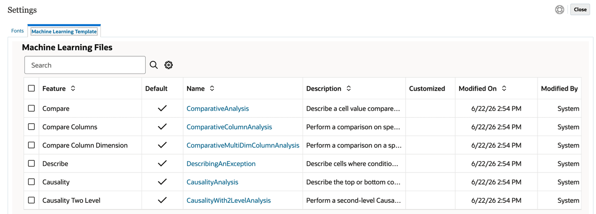This screenshot has width=596, height=214.
Task: Click 'Describe a cell value compare…' description
Action: (x=353, y=109)
